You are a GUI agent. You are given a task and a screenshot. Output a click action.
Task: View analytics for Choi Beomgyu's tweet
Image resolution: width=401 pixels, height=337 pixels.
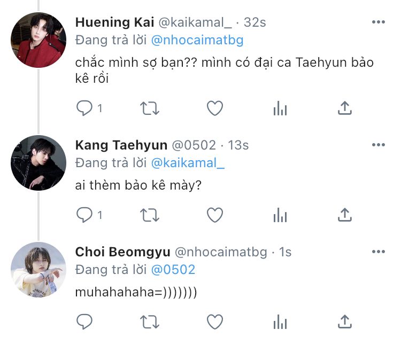(280, 321)
